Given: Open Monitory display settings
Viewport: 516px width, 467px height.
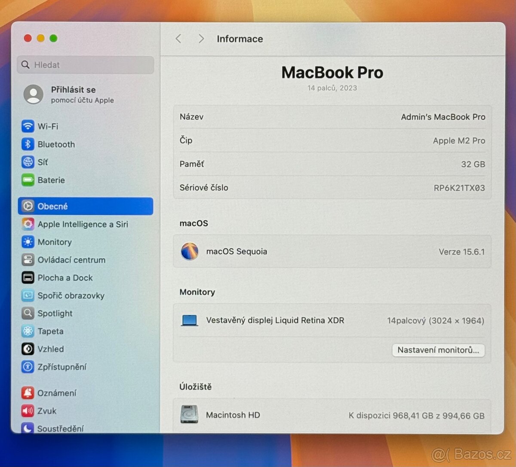Looking at the screenshot, I should (55, 242).
